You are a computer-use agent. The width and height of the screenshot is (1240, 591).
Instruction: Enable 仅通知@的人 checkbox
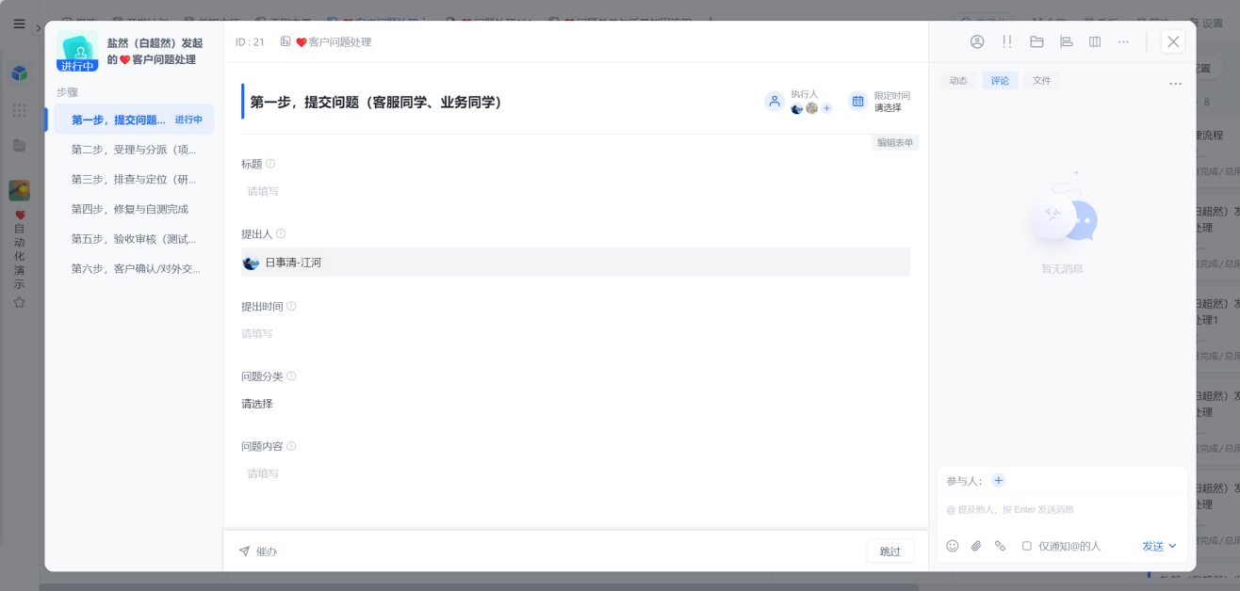click(x=1027, y=546)
